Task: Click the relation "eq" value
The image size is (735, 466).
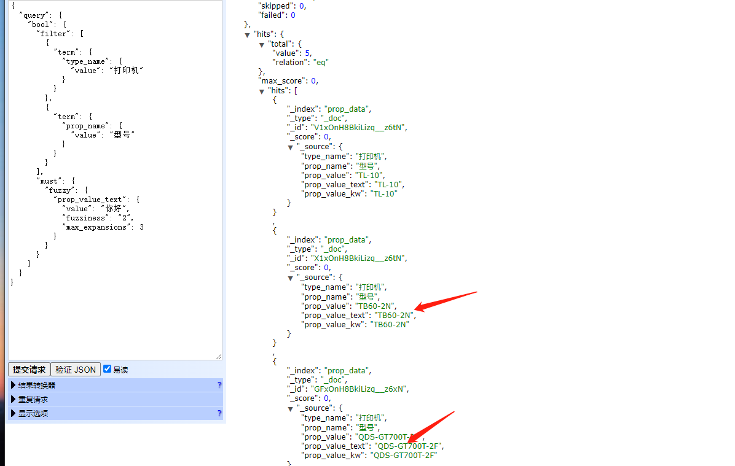Action: tap(321, 62)
